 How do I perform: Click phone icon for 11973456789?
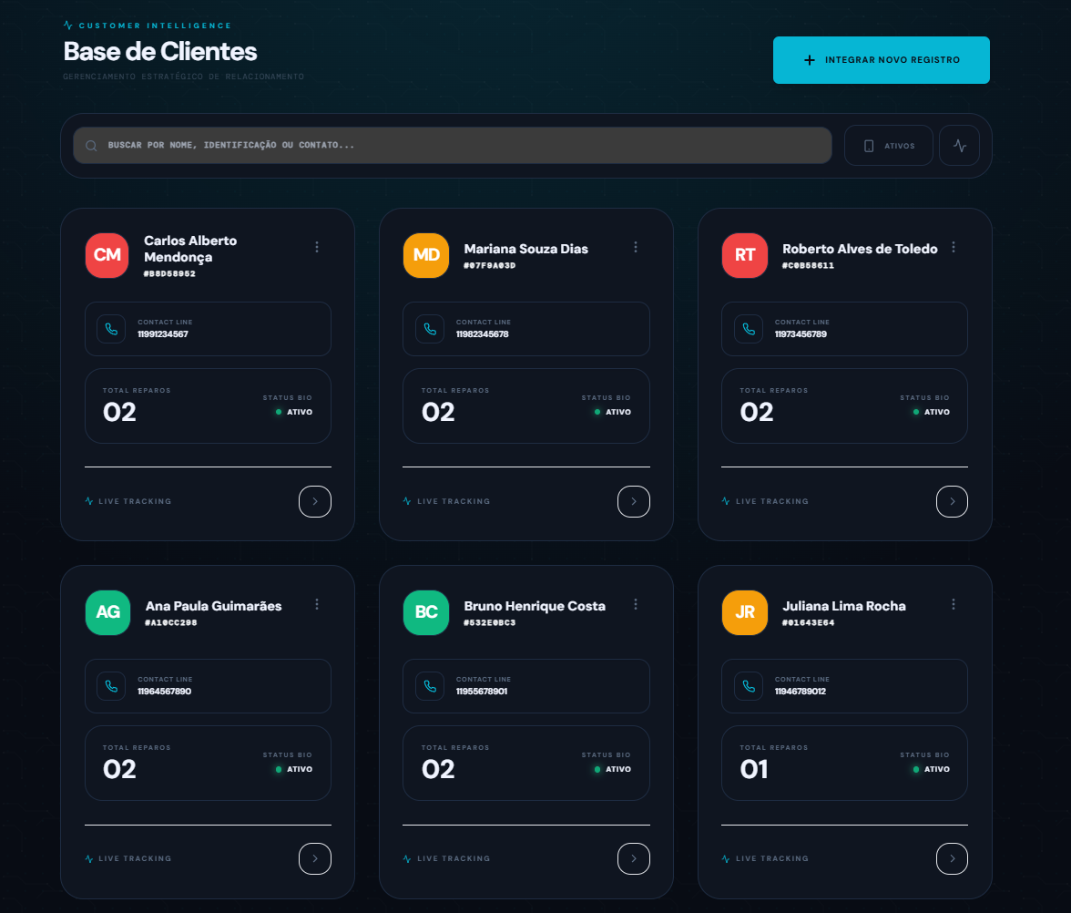click(x=749, y=329)
